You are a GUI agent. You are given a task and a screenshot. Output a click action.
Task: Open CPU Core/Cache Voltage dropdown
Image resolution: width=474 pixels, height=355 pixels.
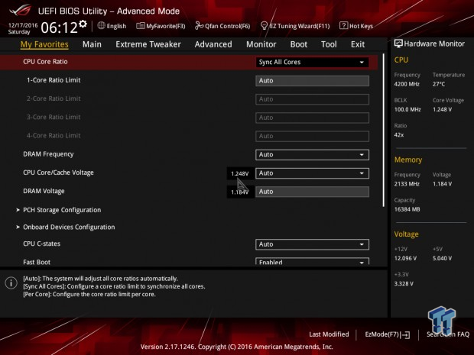point(312,173)
